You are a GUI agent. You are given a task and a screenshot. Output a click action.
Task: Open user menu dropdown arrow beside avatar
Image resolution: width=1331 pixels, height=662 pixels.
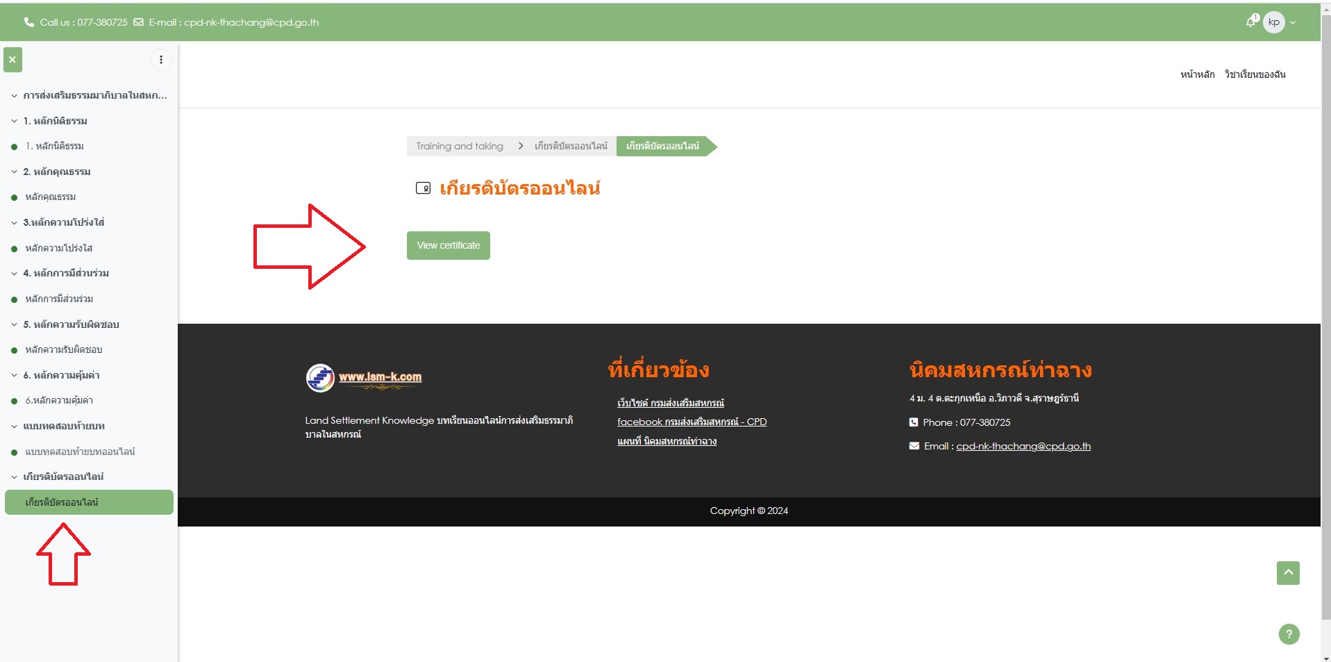point(1293,23)
